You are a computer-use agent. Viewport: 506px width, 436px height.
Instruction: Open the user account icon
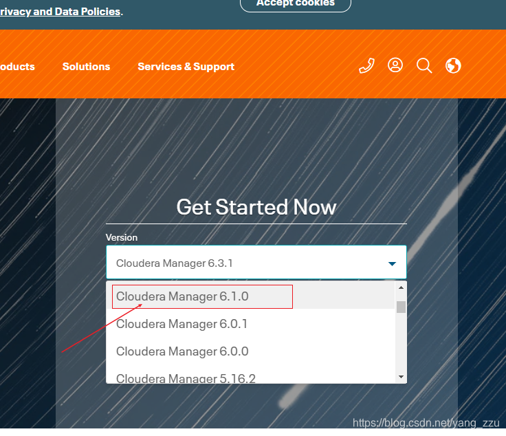point(395,65)
